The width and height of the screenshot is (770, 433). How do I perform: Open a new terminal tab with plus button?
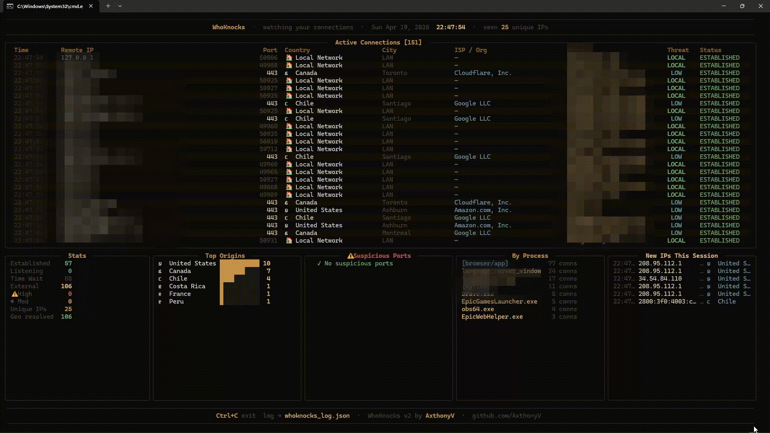pyautogui.click(x=108, y=6)
